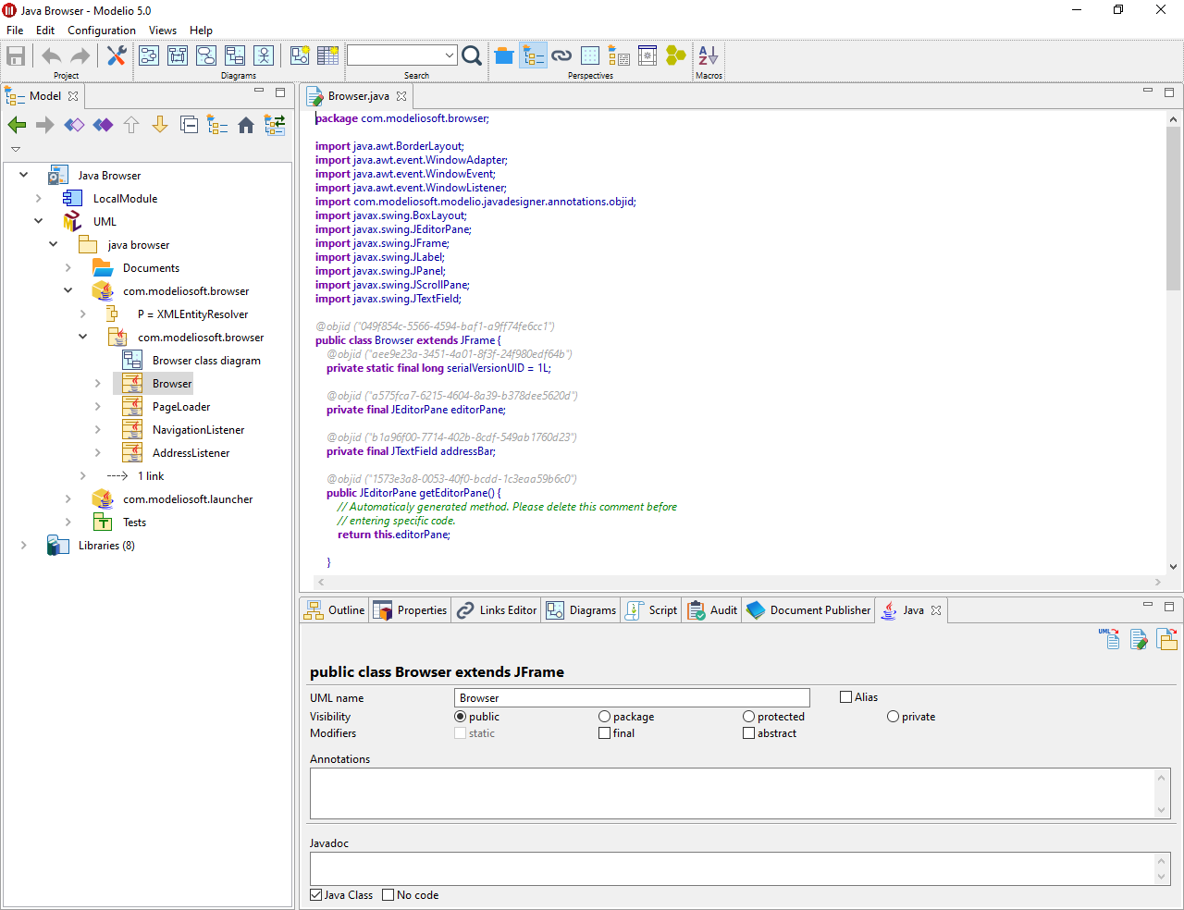The width and height of the screenshot is (1184, 910).
Task: Switch to the Links Editor tab
Action: click(497, 610)
